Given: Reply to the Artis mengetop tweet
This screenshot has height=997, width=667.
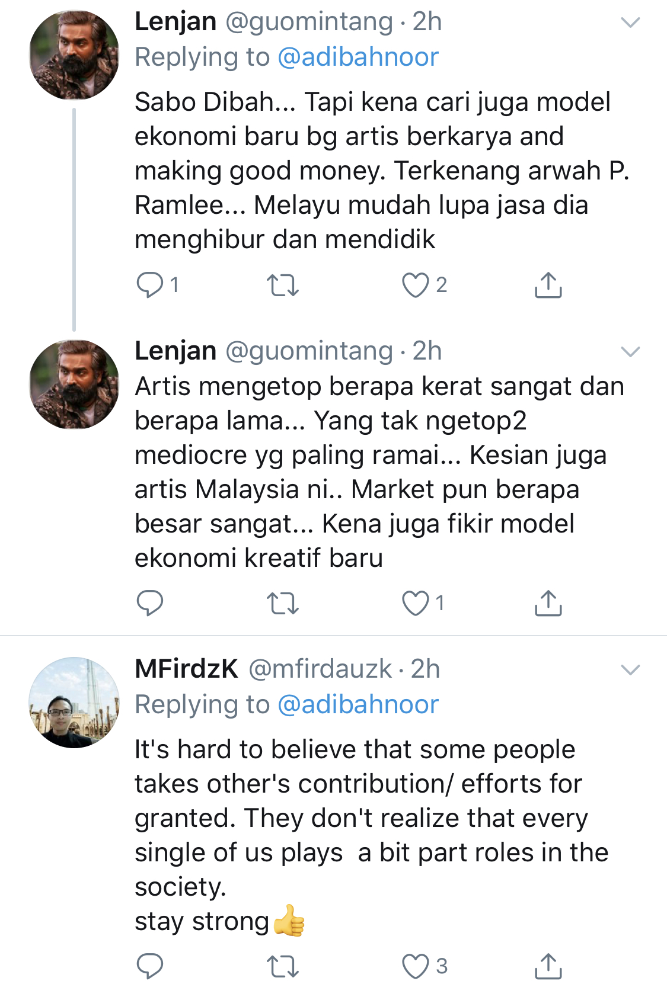Looking at the screenshot, I should [150, 603].
